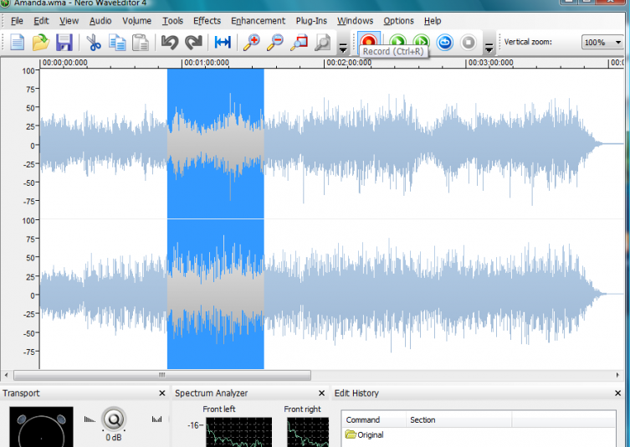Open the Plug-Ins menu
Screen dimensions: 630x447
311,21
